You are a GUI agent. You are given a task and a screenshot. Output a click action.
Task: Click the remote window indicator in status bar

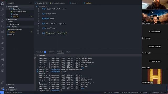[2, 92]
